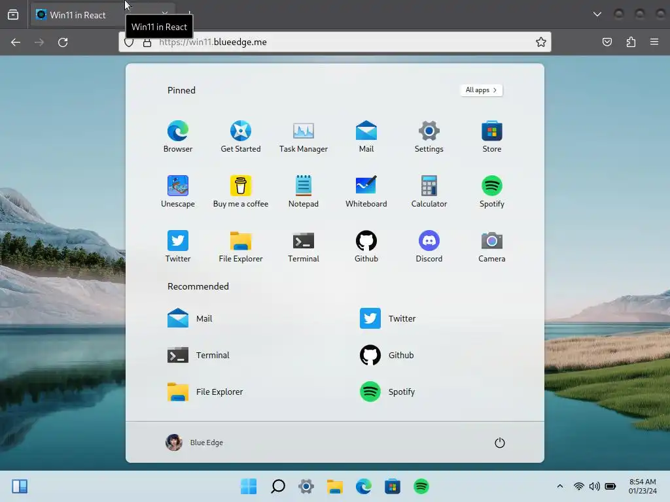Click the tracking protection shield icon
The height and width of the screenshot is (502, 670).
pos(129,42)
